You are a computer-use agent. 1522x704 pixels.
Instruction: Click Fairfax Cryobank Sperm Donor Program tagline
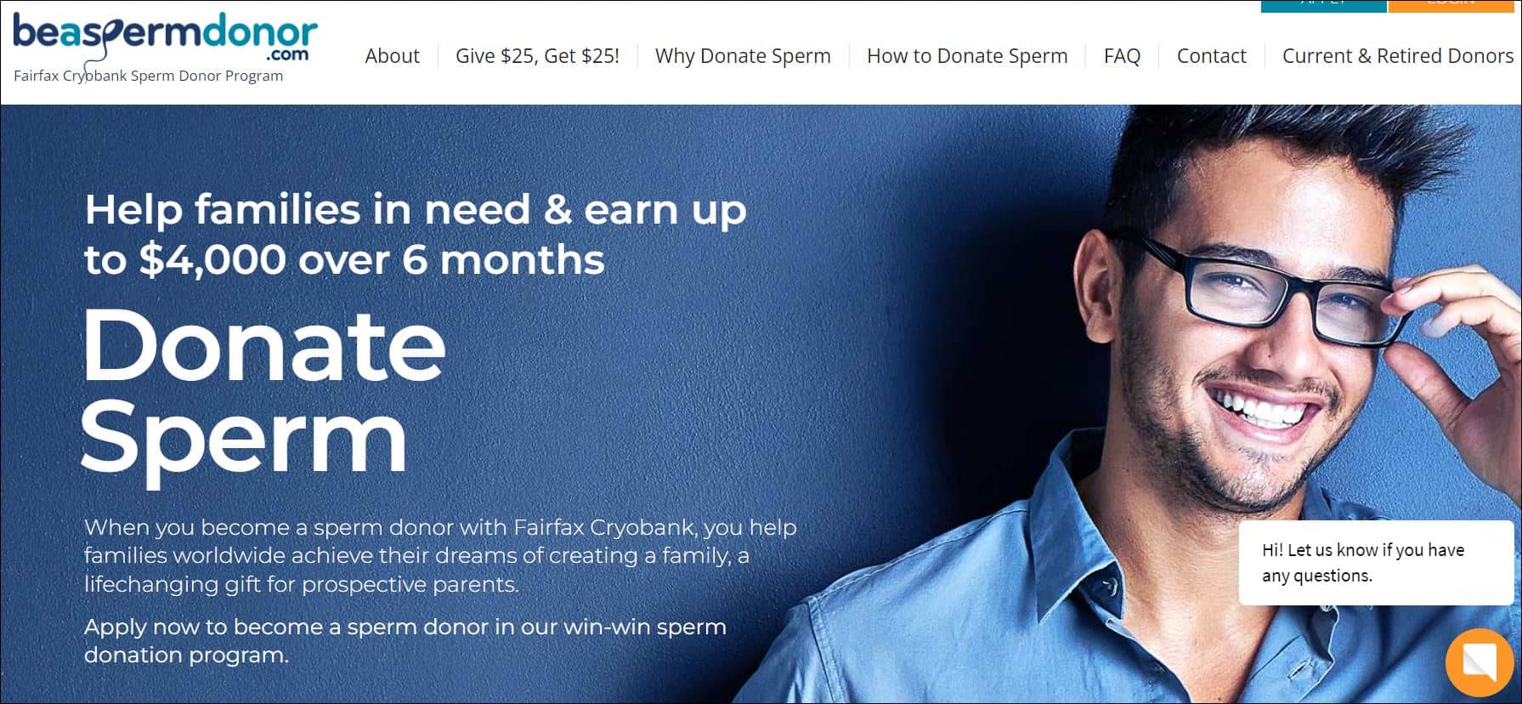148,76
